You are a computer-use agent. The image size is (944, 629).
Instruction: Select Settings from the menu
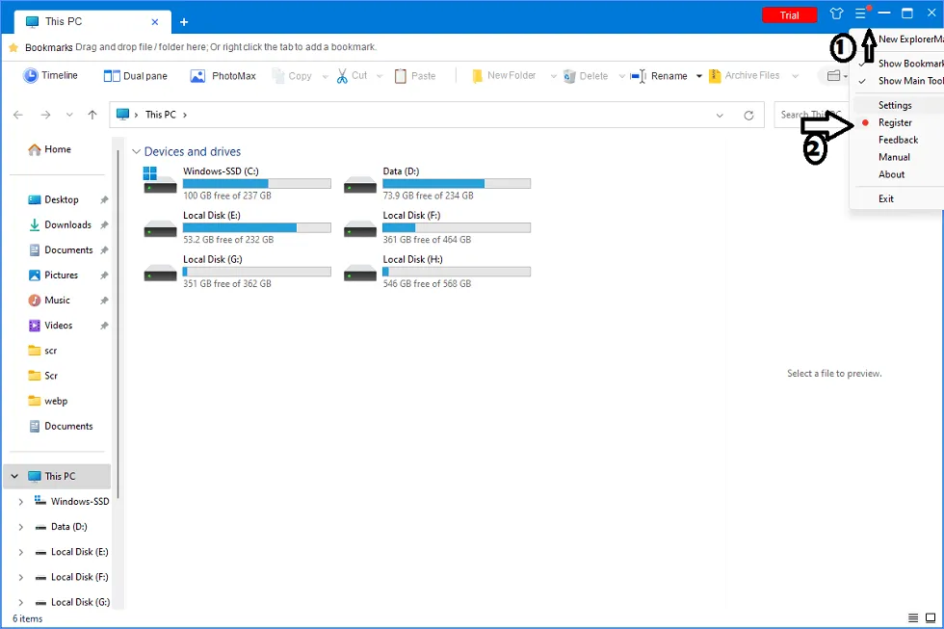tap(895, 105)
